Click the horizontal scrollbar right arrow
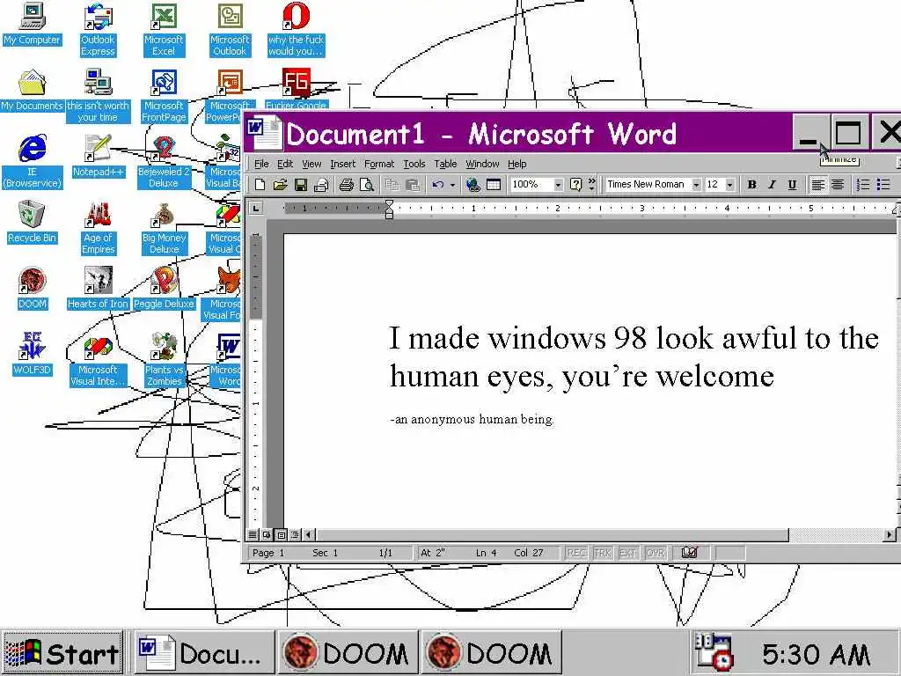The image size is (901, 676). tap(890, 535)
